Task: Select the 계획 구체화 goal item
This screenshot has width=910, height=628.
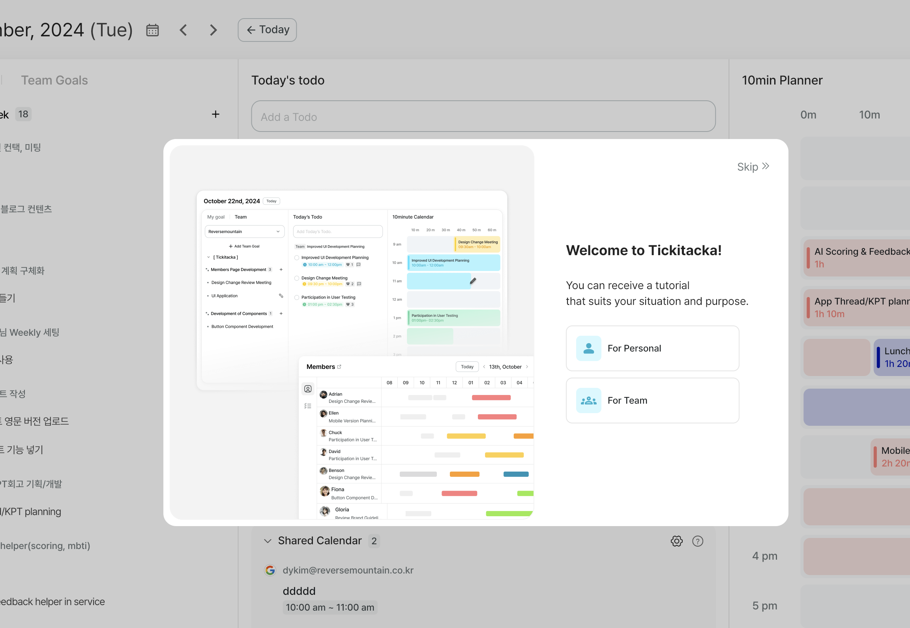Action: (22, 271)
